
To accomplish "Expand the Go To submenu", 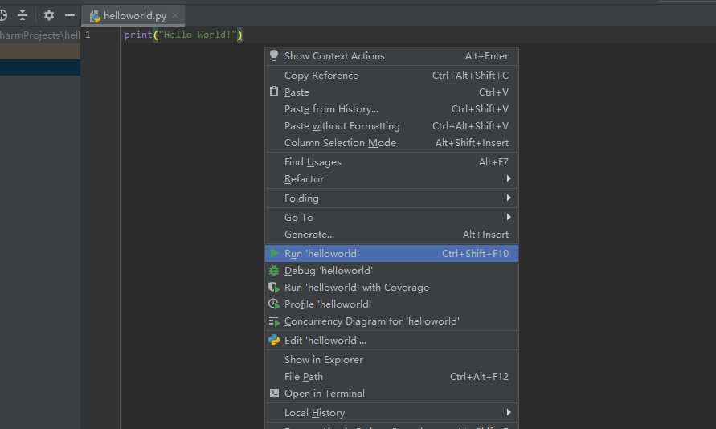I will (x=392, y=217).
